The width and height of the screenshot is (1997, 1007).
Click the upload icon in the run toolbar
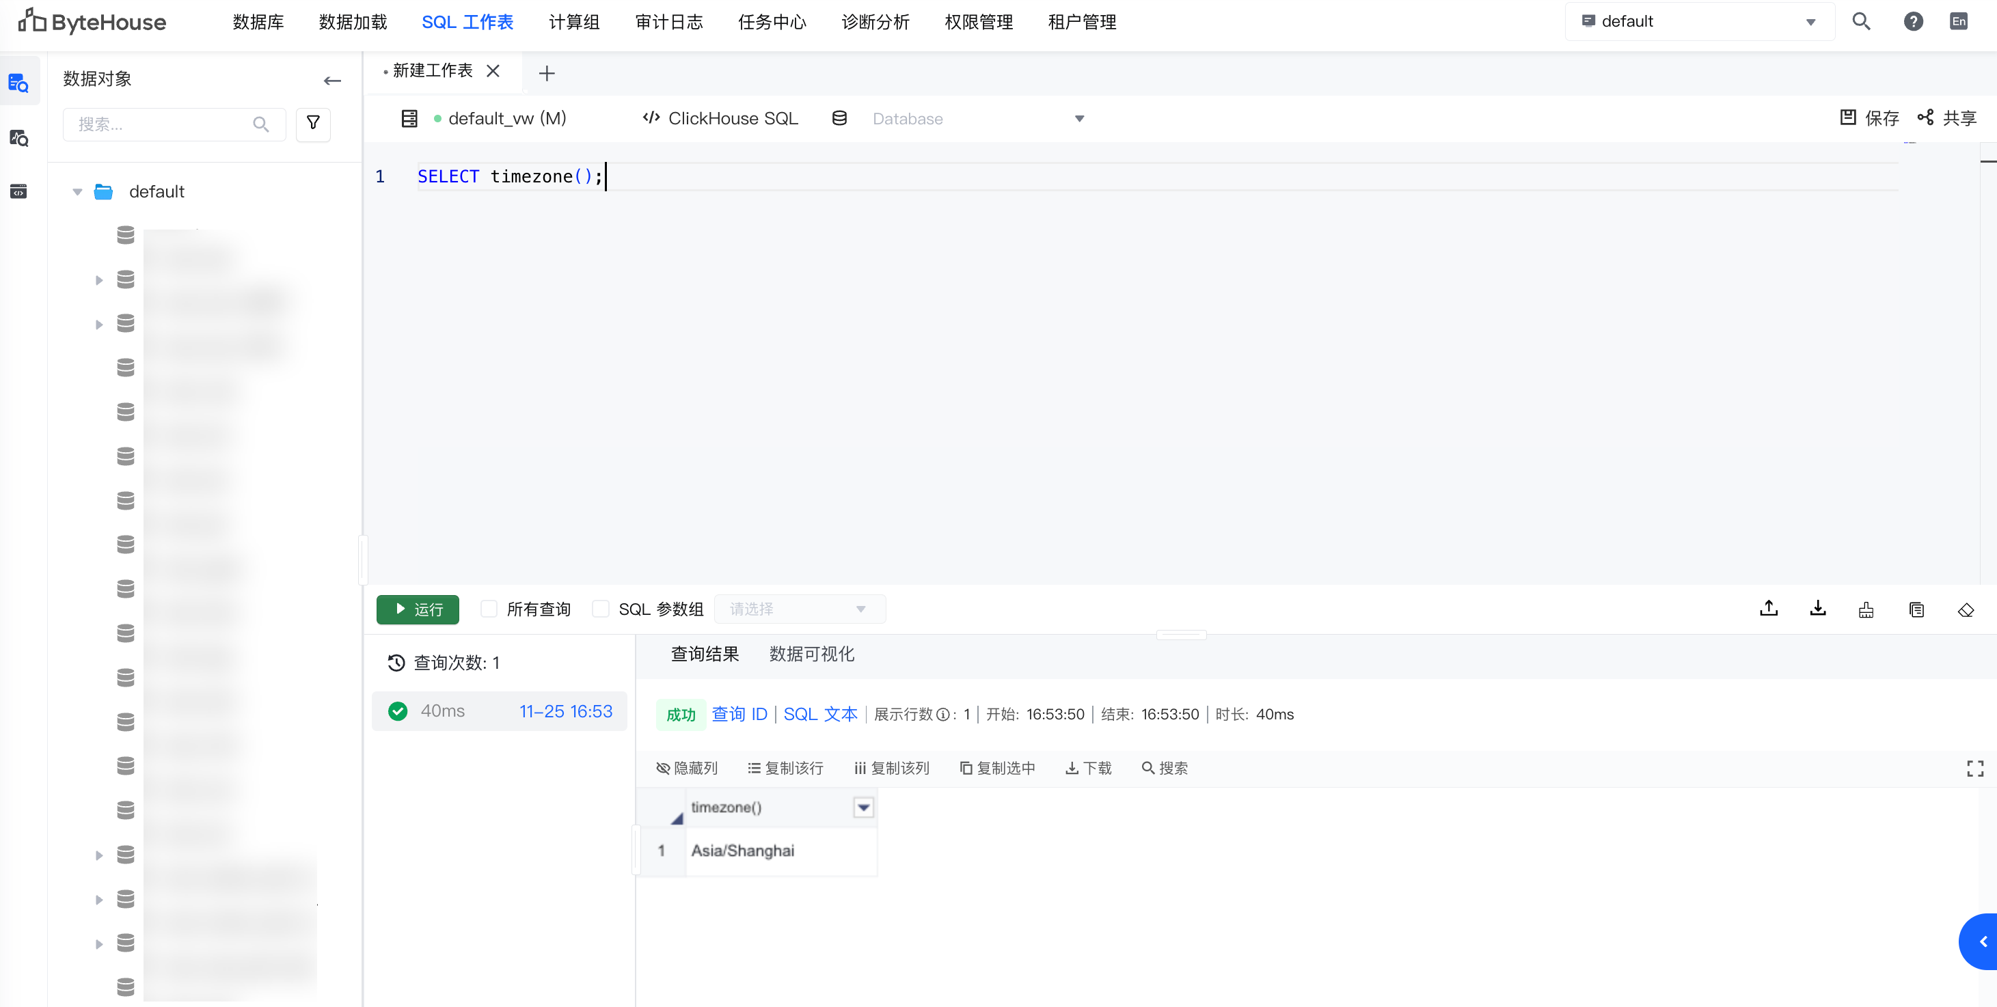[x=1768, y=609]
